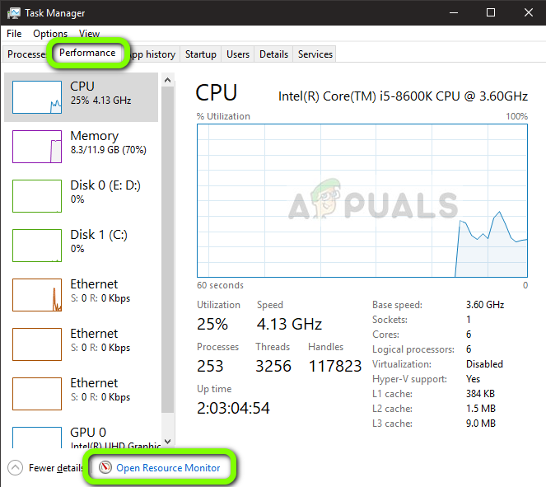The width and height of the screenshot is (546, 487).
Task: Open the View menu
Action: (89, 34)
